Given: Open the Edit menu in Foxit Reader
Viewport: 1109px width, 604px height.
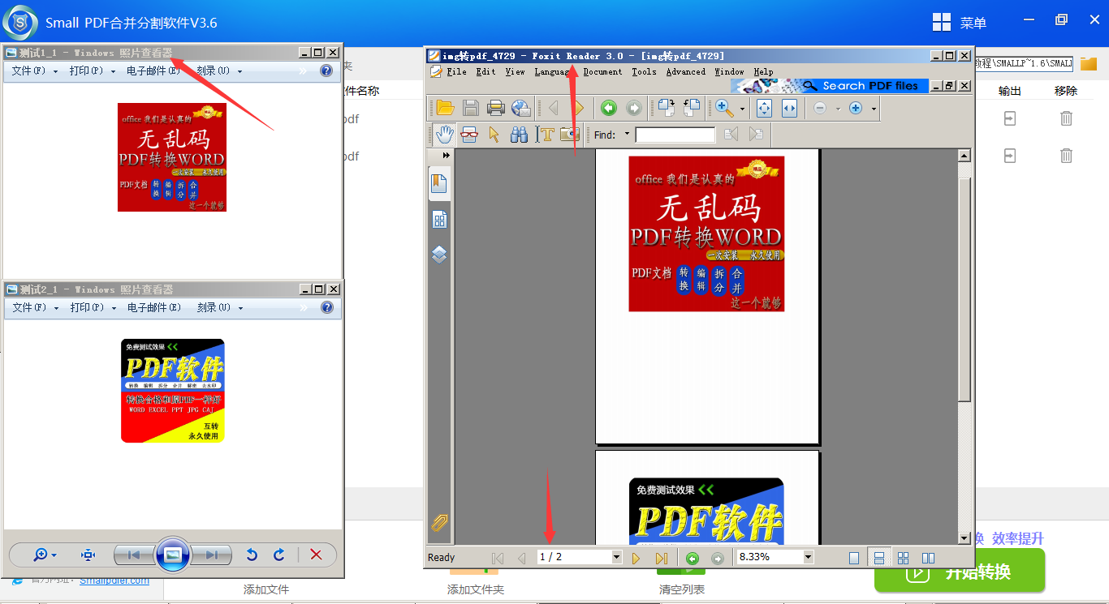Looking at the screenshot, I should pyautogui.click(x=485, y=71).
